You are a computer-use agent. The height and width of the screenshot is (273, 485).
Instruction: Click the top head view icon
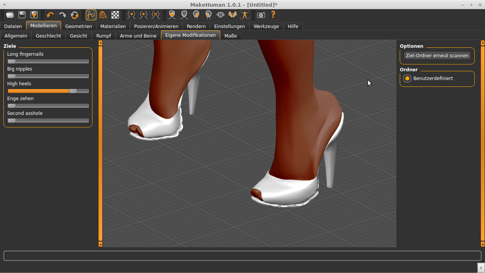(x=221, y=15)
